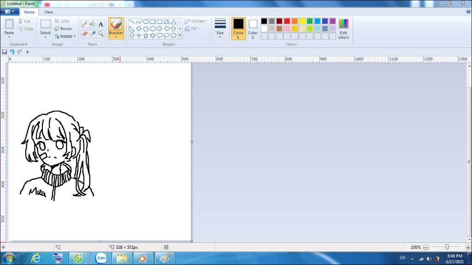This screenshot has width=472, height=265.
Task: Open the Size thickness dropdown
Action: [x=220, y=29]
